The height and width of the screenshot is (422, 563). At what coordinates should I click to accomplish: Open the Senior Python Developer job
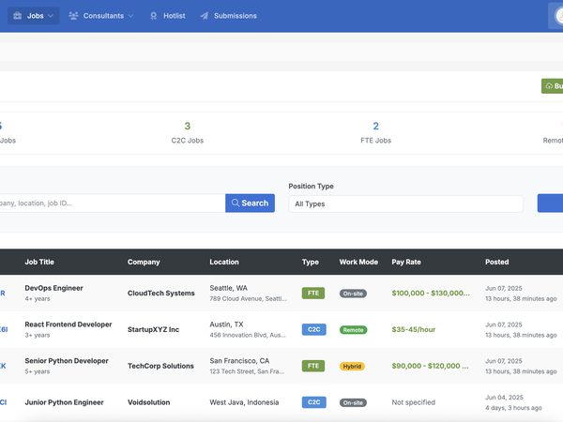pyautogui.click(x=67, y=361)
